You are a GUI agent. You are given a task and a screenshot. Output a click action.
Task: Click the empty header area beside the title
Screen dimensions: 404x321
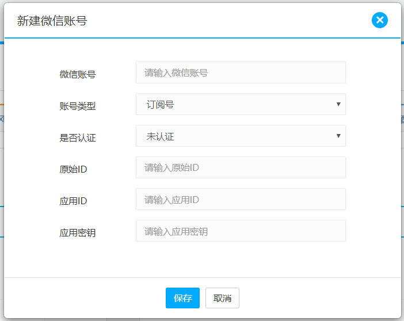coord(230,21)
